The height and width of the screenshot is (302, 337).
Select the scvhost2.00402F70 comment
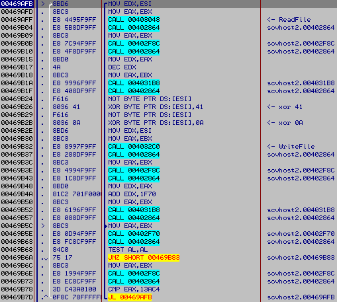pos(301,234)
